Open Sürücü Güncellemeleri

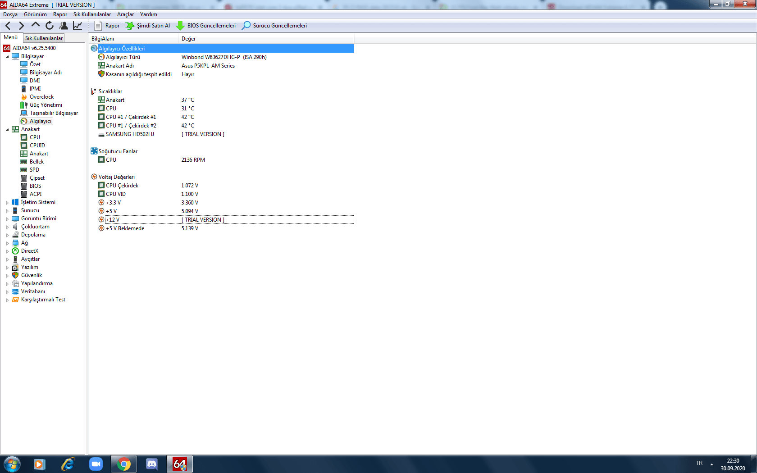point(274,26)
